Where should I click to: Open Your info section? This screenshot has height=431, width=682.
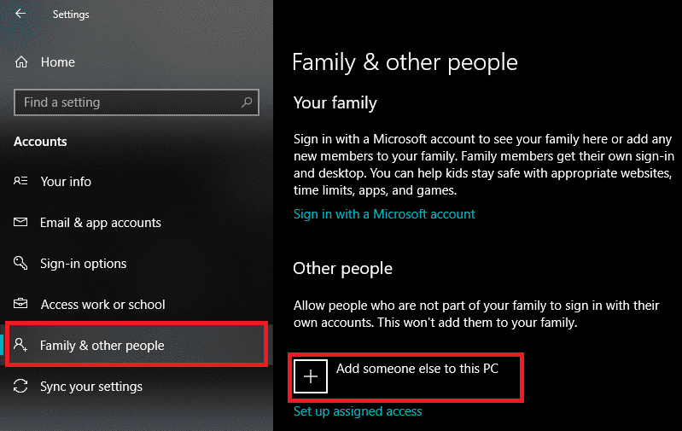tap(66, 181)
